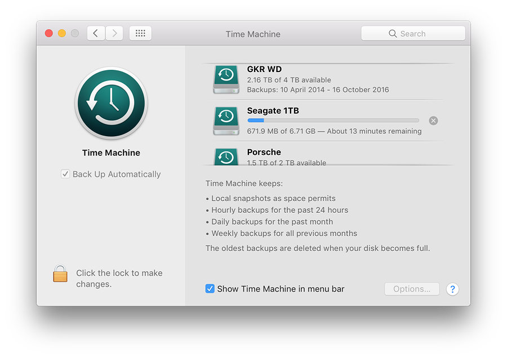
Task: Click 'Time Machine keeps:' heading
Action: click(244, 183)
